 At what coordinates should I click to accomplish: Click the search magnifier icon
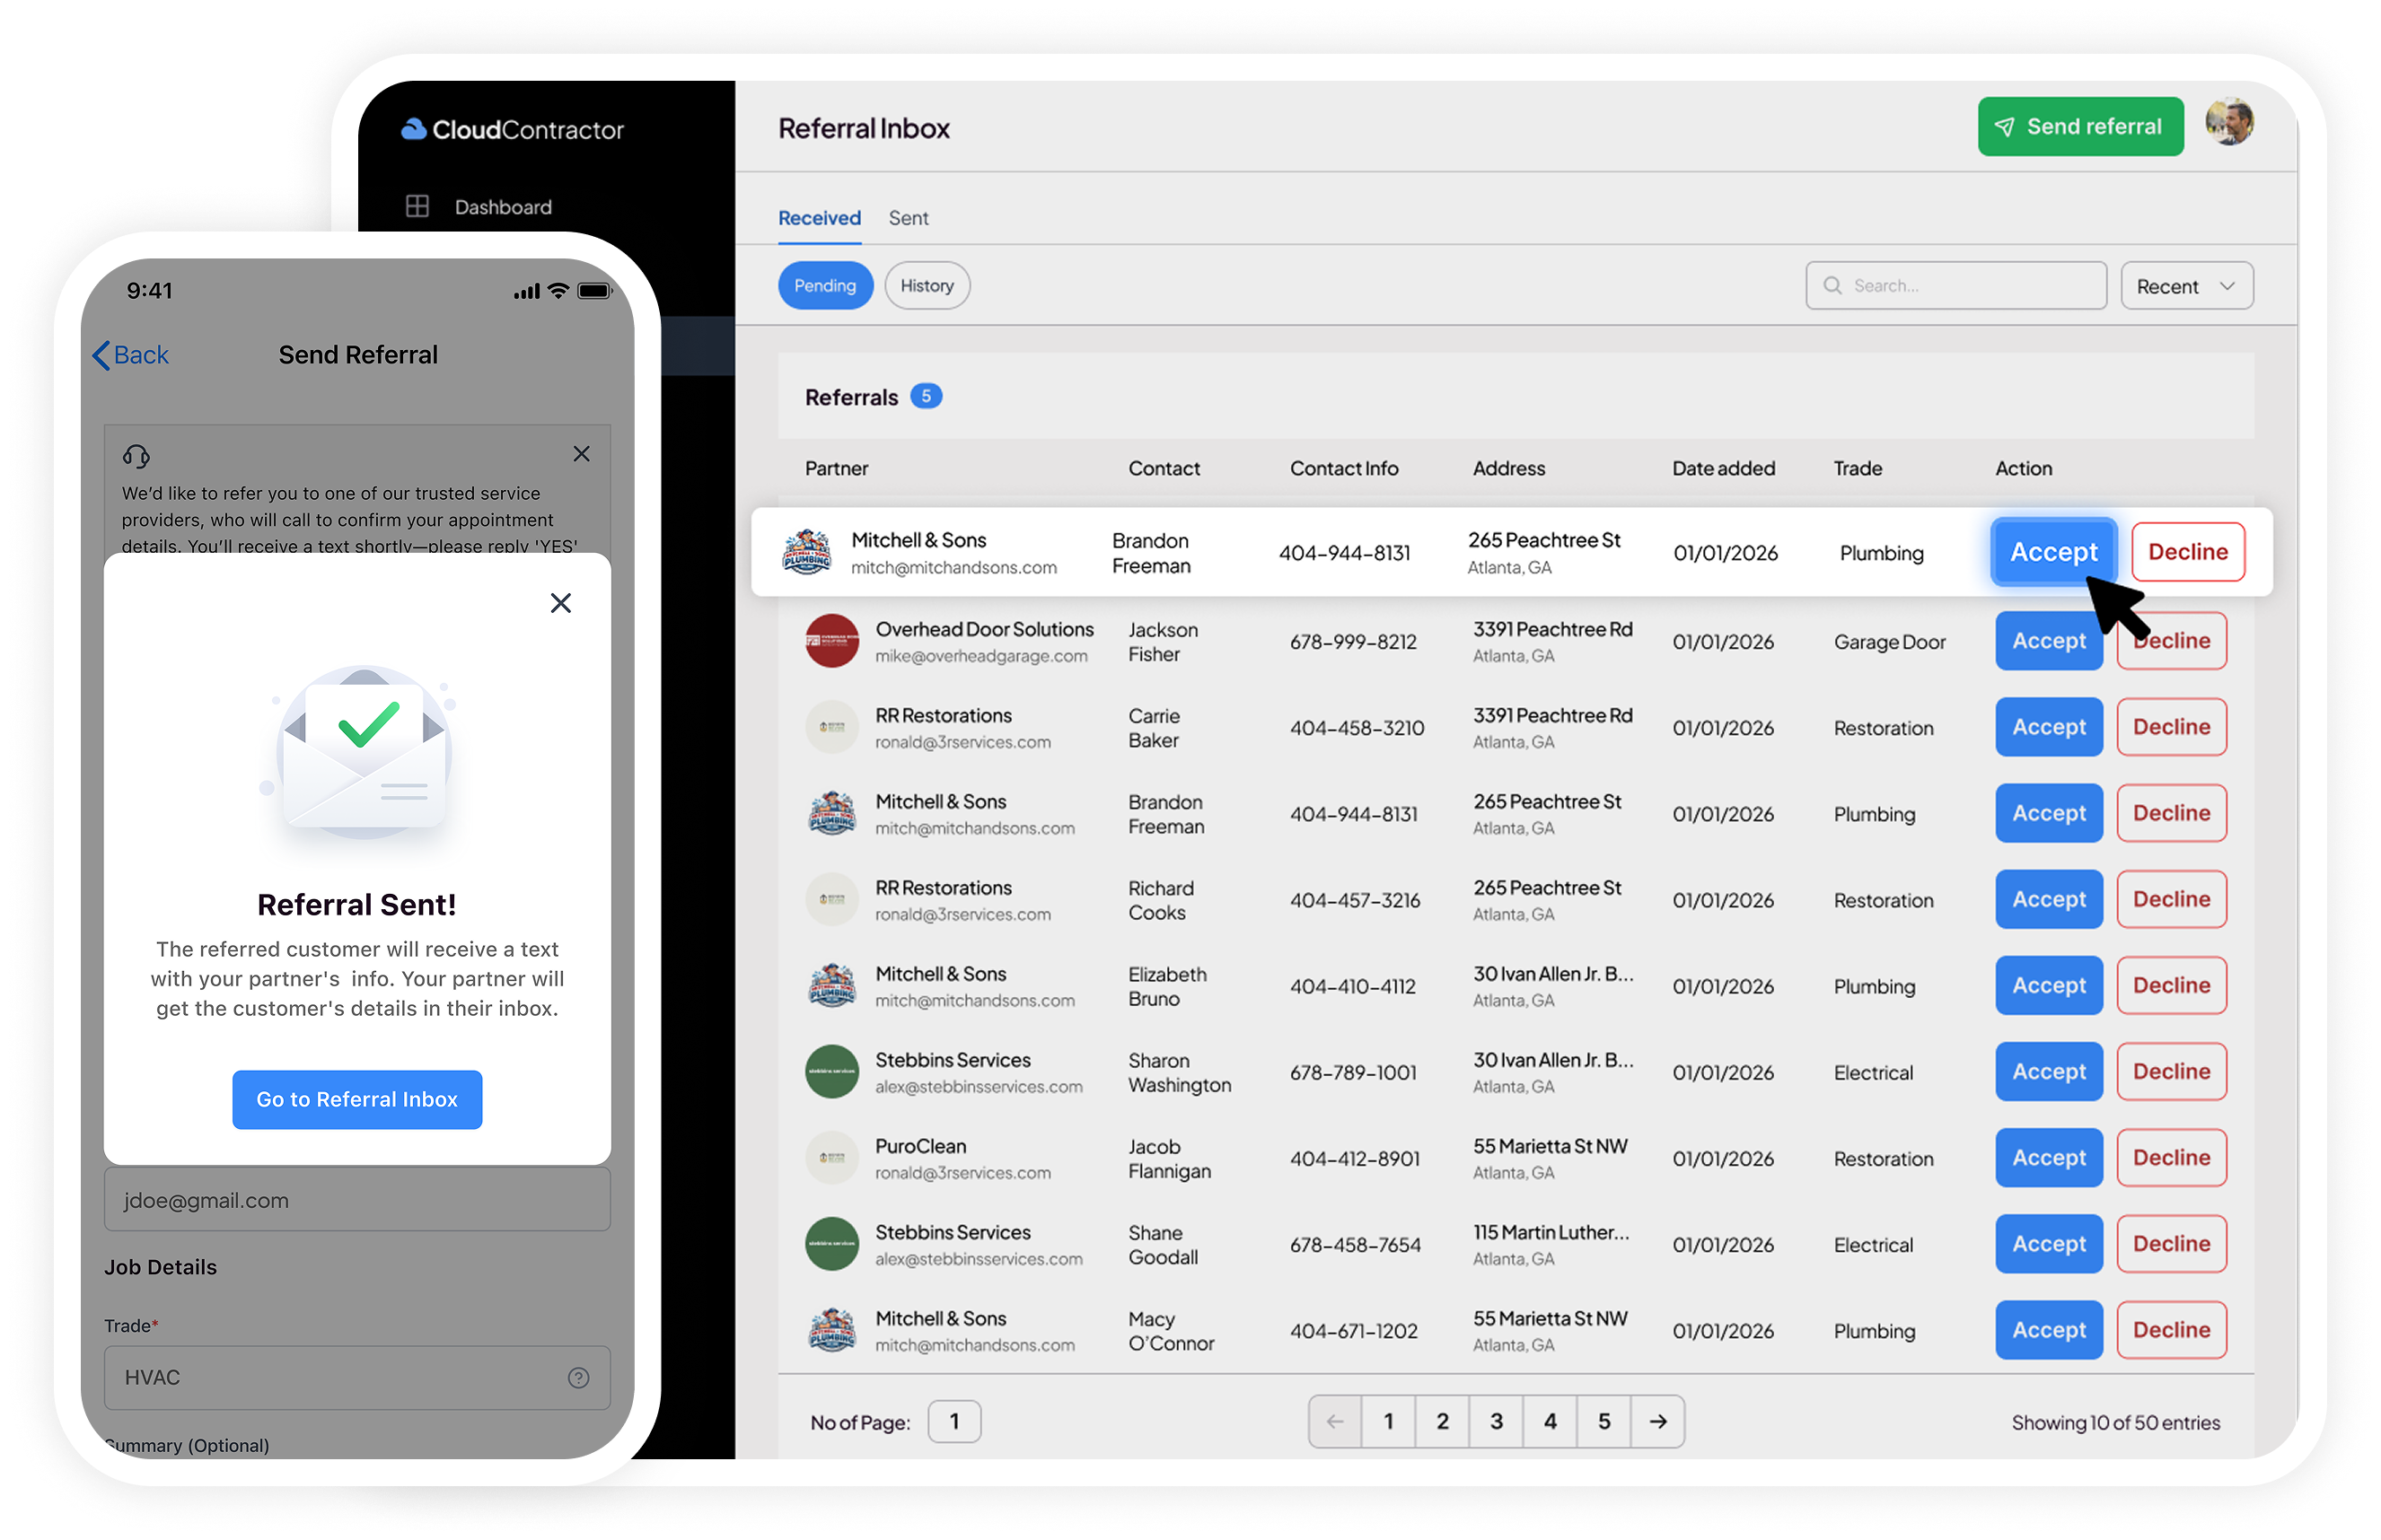pyautogui.click(x=1832, y=286)
